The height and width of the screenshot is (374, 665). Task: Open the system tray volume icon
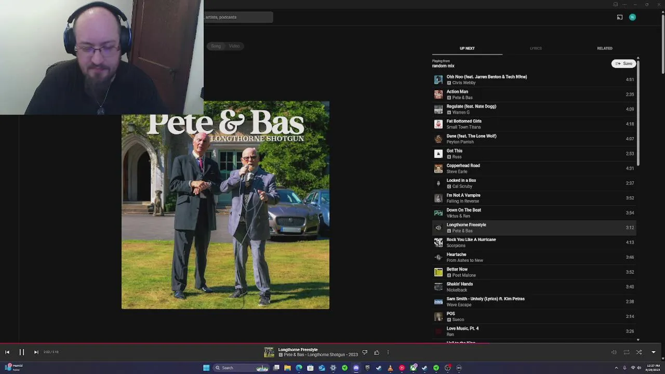click(x=639, y=368)
